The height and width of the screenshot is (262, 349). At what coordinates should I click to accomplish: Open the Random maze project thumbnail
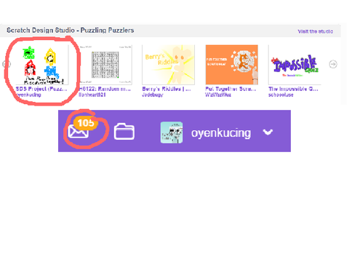pyautogui.click(x=105, y=65)
